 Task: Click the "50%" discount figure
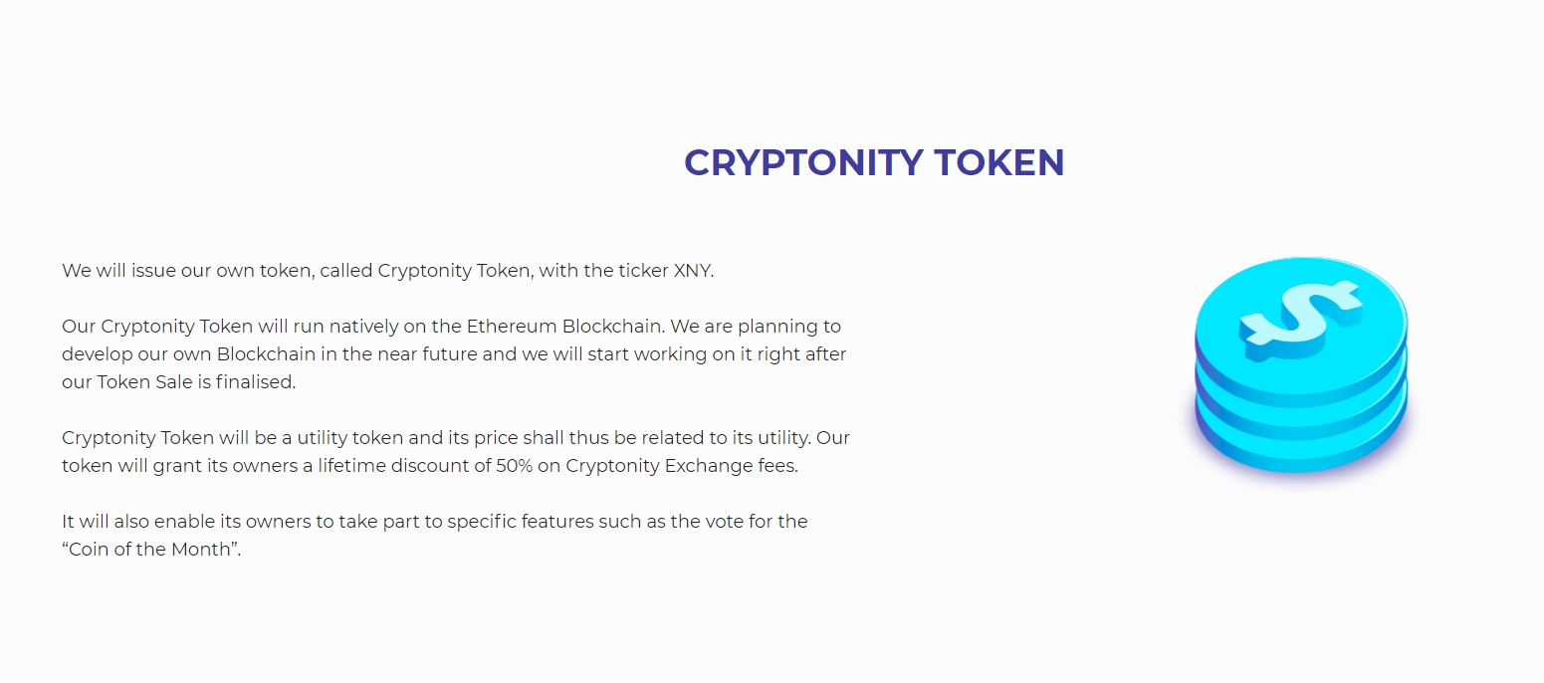pyautogui.click(x=515, y=465)
